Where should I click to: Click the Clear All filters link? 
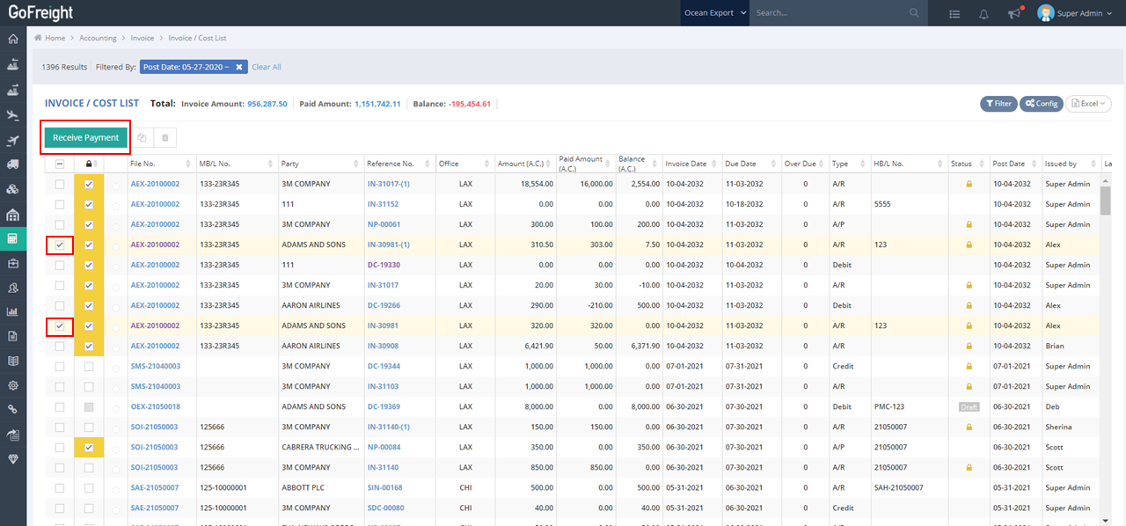tap(267, 67)
